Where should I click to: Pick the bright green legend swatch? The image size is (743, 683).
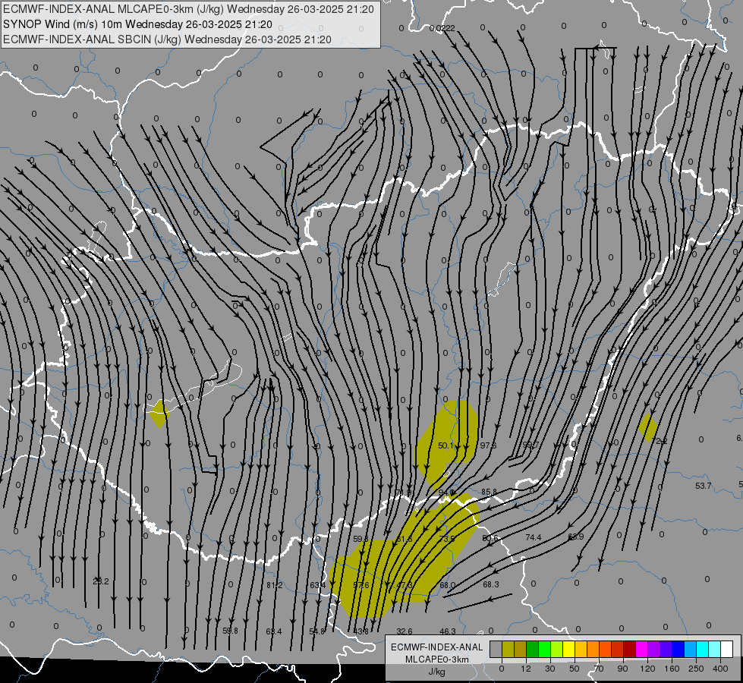tap(545, 650)
